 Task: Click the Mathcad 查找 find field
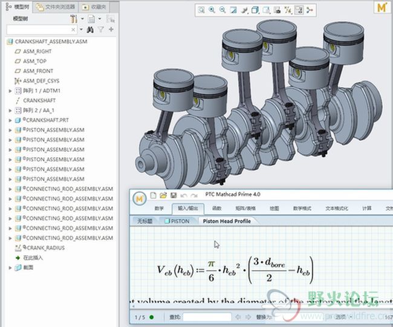[x=207, y=317]
